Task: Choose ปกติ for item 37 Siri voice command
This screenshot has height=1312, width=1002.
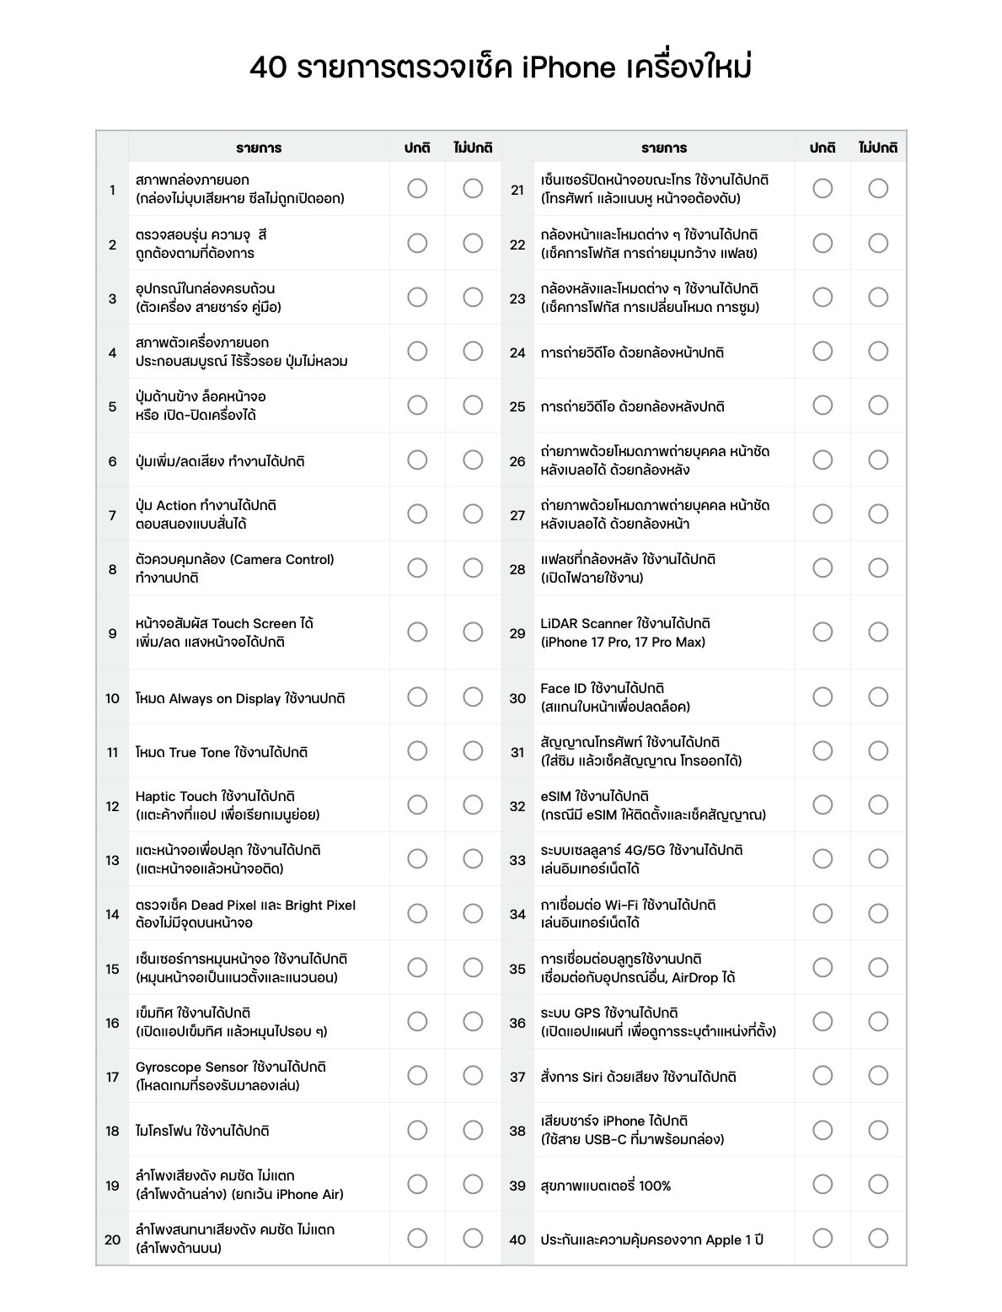Action: [822, 1075]
